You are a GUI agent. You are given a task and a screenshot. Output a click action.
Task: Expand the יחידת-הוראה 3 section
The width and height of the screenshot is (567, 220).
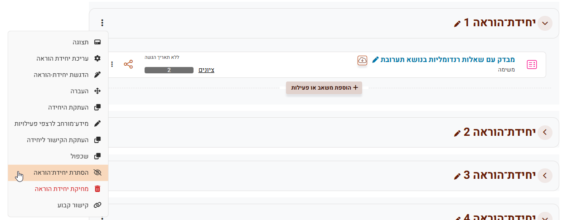(x=545, y=175)
